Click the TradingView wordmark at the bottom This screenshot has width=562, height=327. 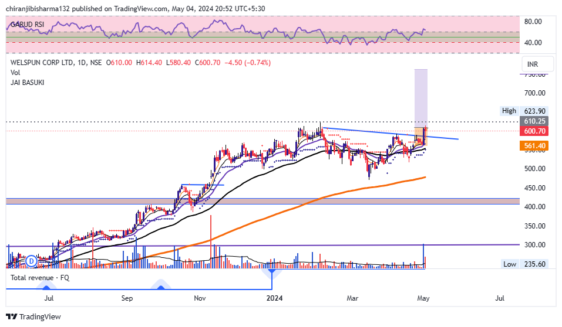[x=40, y=316]
